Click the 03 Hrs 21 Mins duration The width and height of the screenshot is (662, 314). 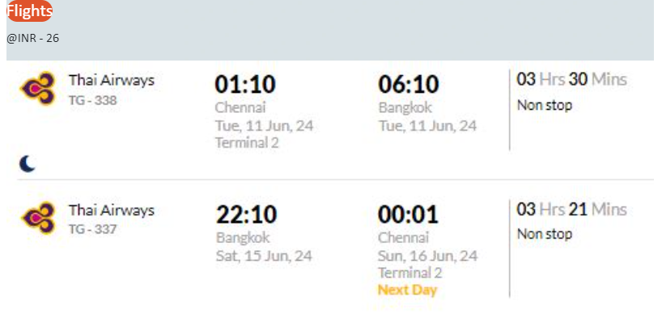click(x=571, y=209)
